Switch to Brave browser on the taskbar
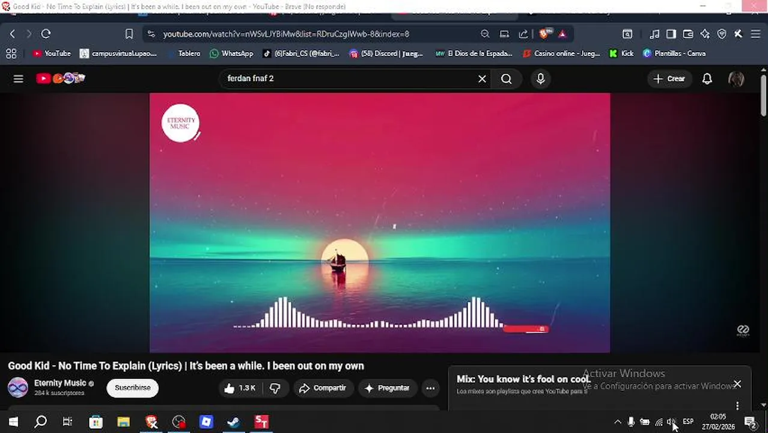 click(x=151, y=422)
